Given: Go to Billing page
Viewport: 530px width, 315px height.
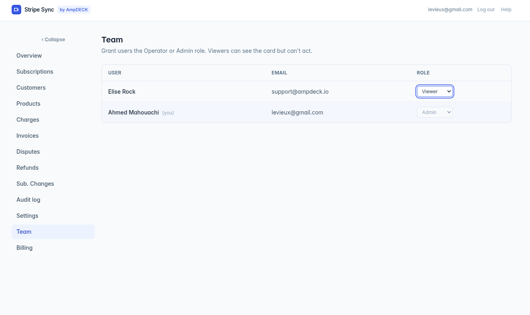Looking at the screenshot, I should pos(53,248).
